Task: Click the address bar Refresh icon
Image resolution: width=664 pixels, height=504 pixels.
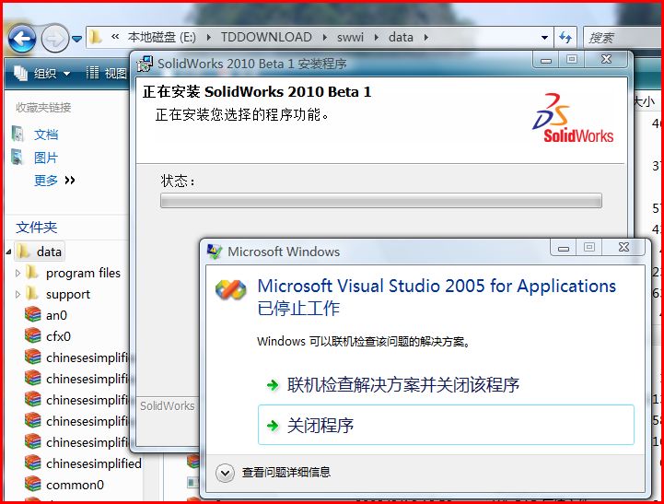Action: coord(565,38)
